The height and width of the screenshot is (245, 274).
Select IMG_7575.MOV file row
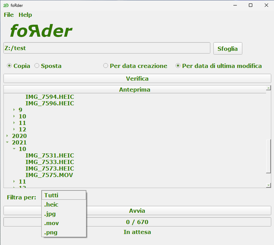pos(49,175)
